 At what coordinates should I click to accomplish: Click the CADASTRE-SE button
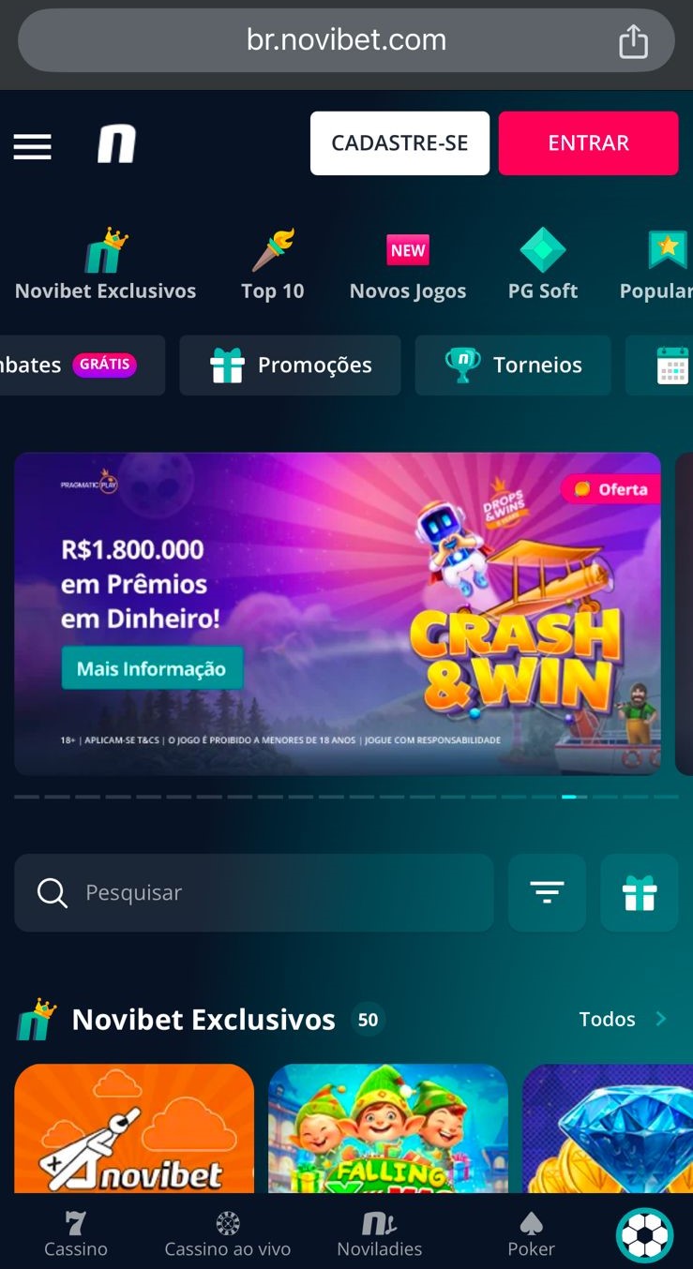(399, 143)
